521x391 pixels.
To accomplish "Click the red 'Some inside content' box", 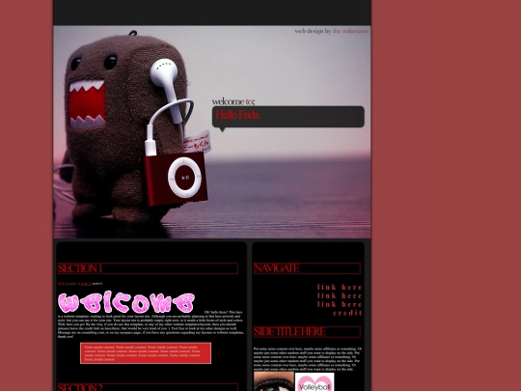I will [x=146, y=353].
